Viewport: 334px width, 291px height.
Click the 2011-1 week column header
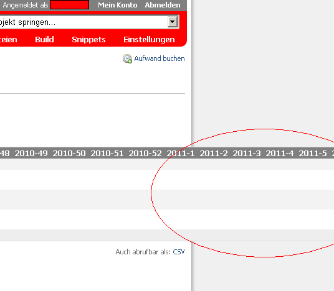click(181, 153)
